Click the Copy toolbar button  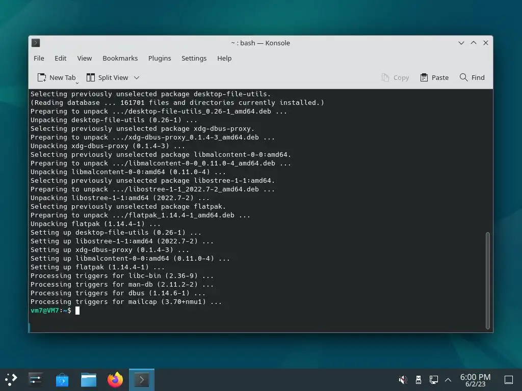[x=395, y=77]
